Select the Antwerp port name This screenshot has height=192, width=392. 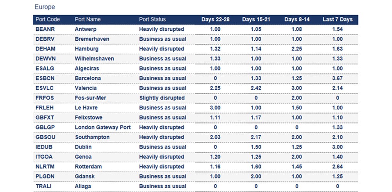[86, 29]
